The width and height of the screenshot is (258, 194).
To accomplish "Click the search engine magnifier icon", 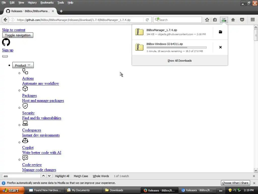I will point(157,19).
